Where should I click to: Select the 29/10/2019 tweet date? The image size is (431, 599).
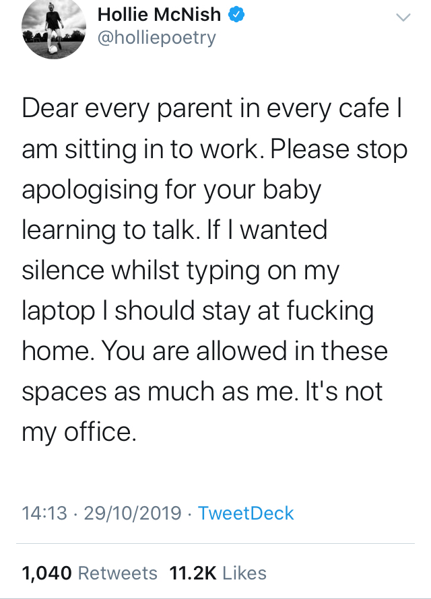(132, 514)
